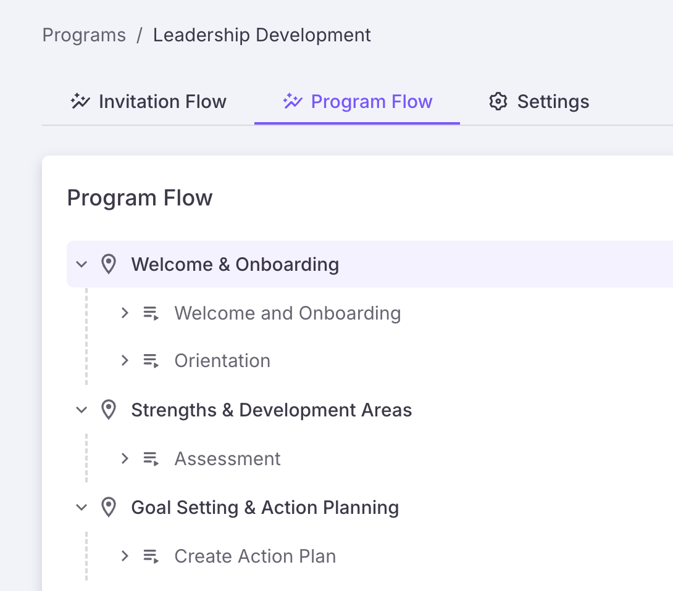The image size is (673, 591).
Task: Click the Create Action Plan playlist icon
Action: 151,556
